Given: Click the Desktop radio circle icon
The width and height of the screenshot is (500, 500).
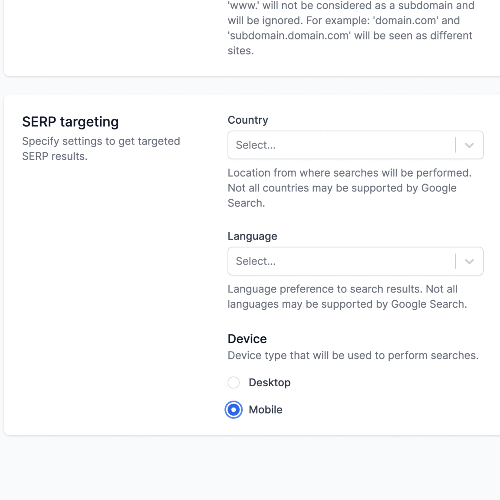Looking at the screenshot, I should point(234,382).
